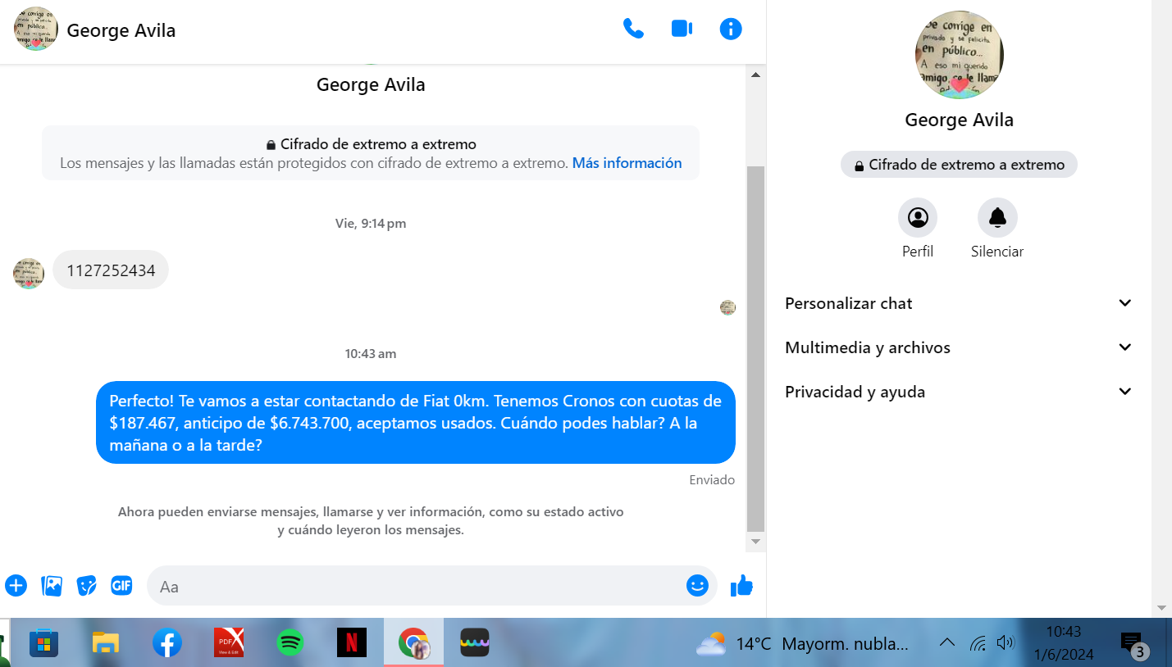Image resolution: width=1172 pixels, height=667 pixels.
Task: Open George Avila's Perfil button
Action: pos(918,218)
